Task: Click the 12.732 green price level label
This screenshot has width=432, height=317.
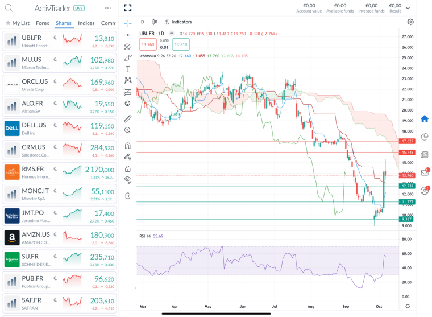Action: coord(407,186)
